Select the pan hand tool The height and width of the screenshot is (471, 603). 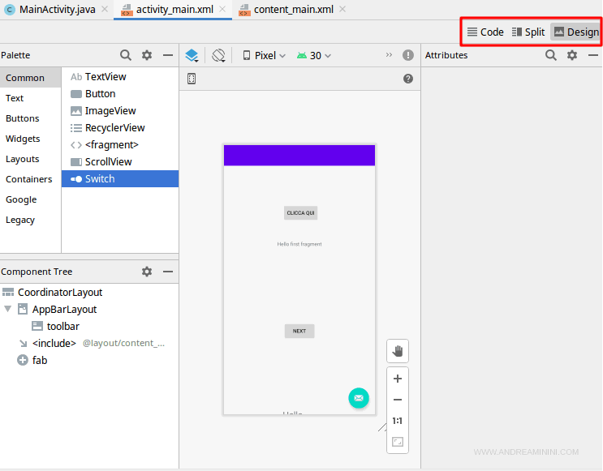398,351
